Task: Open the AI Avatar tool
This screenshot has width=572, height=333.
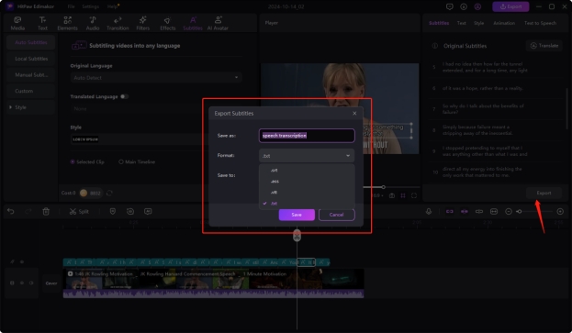Action: click(218, 23)
